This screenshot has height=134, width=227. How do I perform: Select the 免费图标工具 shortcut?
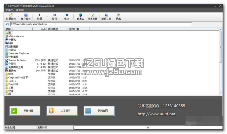coord(14,67)
